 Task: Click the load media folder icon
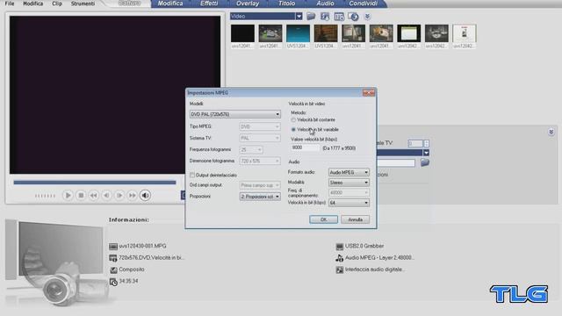click(311, 16)
